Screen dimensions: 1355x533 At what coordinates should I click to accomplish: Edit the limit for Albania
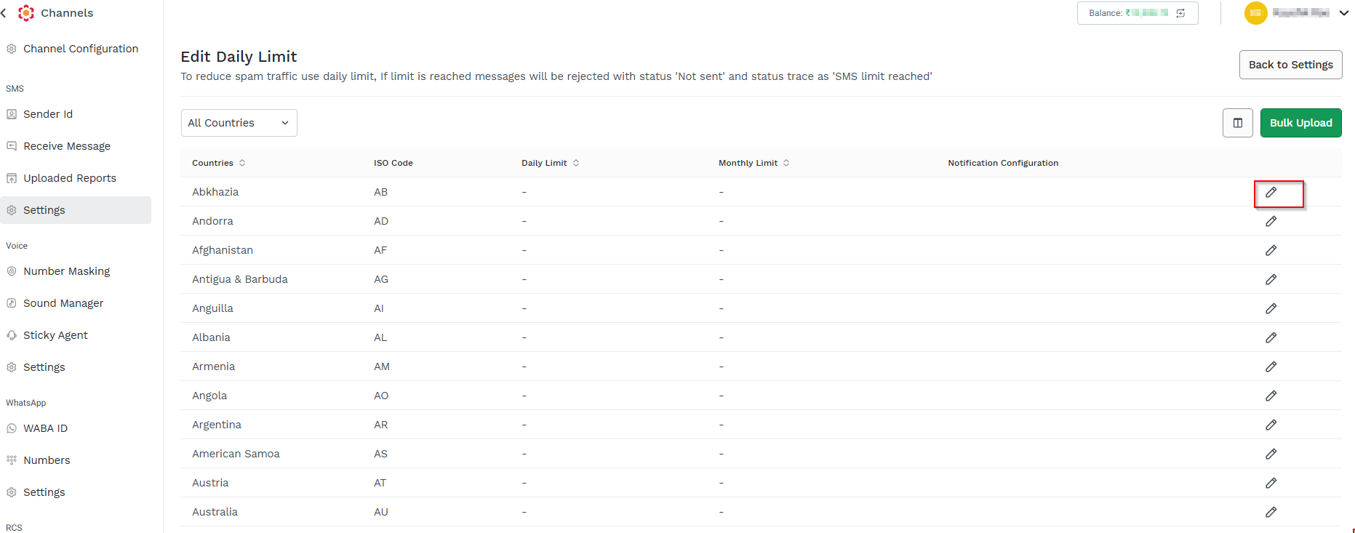1271,337
